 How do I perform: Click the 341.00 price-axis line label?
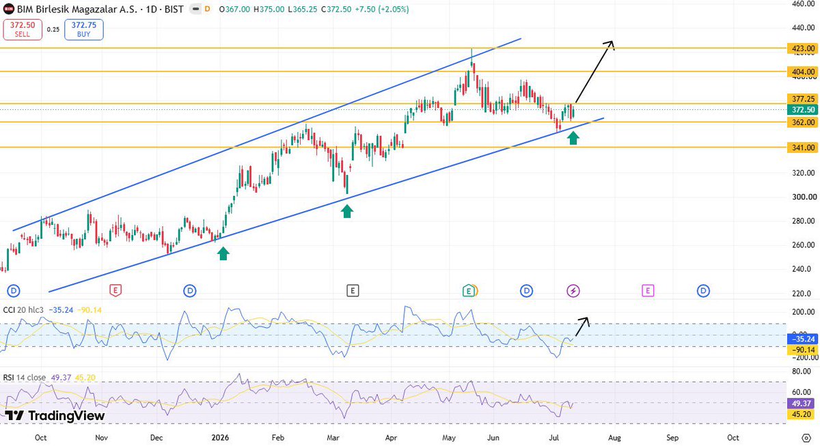coord(801,148)
